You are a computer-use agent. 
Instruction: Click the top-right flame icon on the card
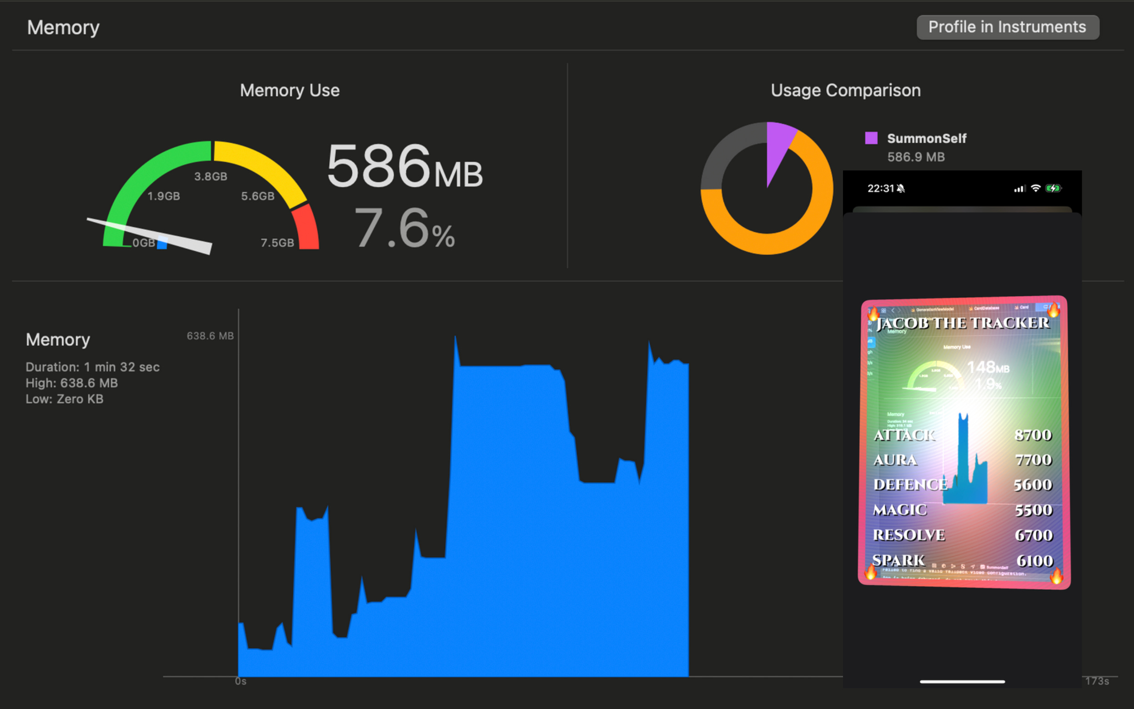click(1054, 310)
